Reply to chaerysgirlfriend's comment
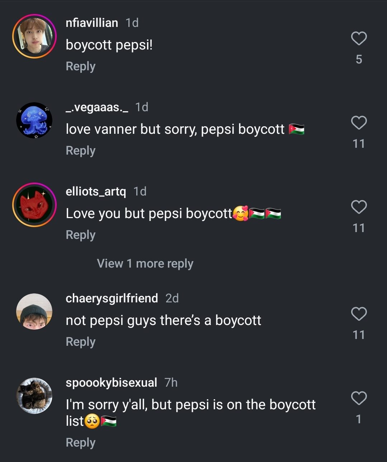Viewport: 387px width, 462px height. click(81, 342)
